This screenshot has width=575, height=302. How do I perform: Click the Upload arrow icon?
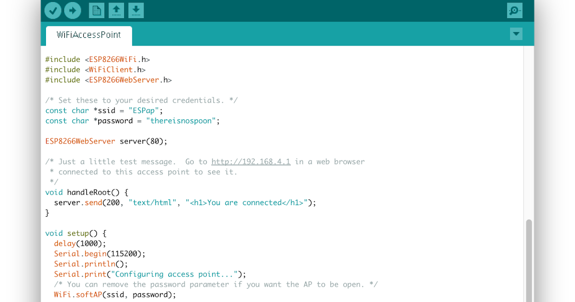point(72,10)
